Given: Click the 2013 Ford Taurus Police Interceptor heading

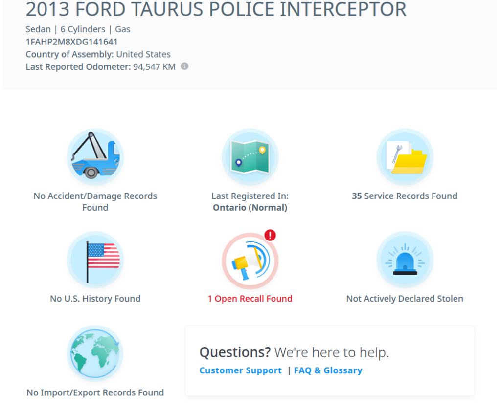Looking at the screenshot, I should point(216,10).
